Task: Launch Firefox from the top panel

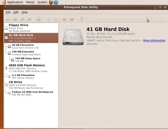Action: click(x=51, y=2)
